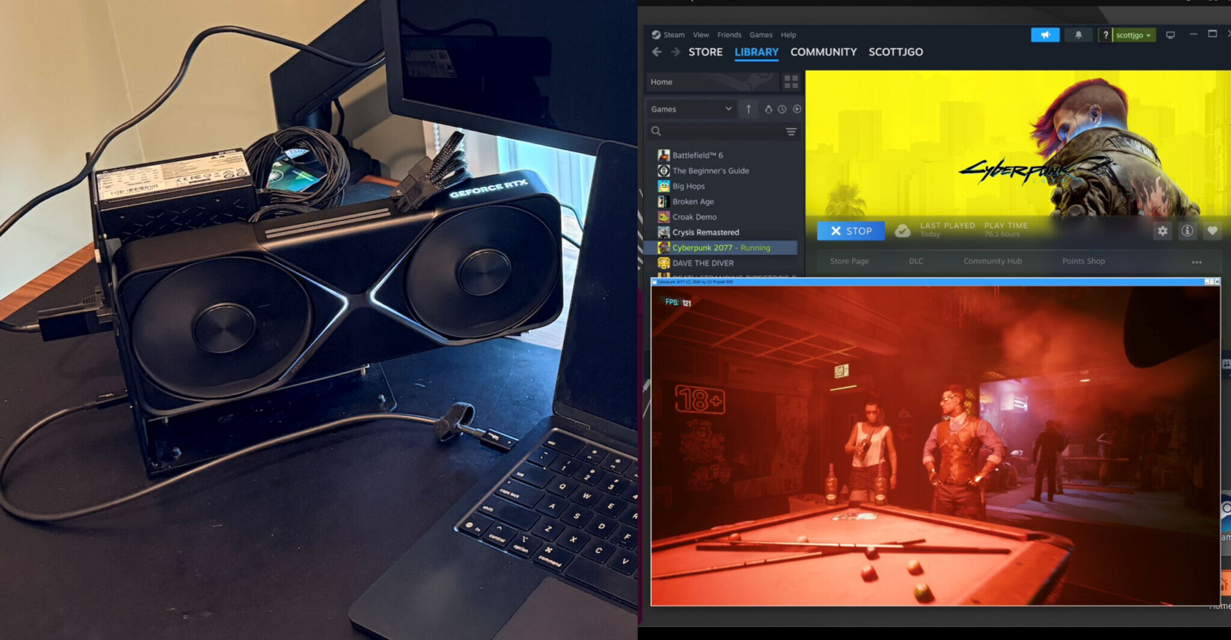Click the Battlefield 6 game icon

coord(664,155)
